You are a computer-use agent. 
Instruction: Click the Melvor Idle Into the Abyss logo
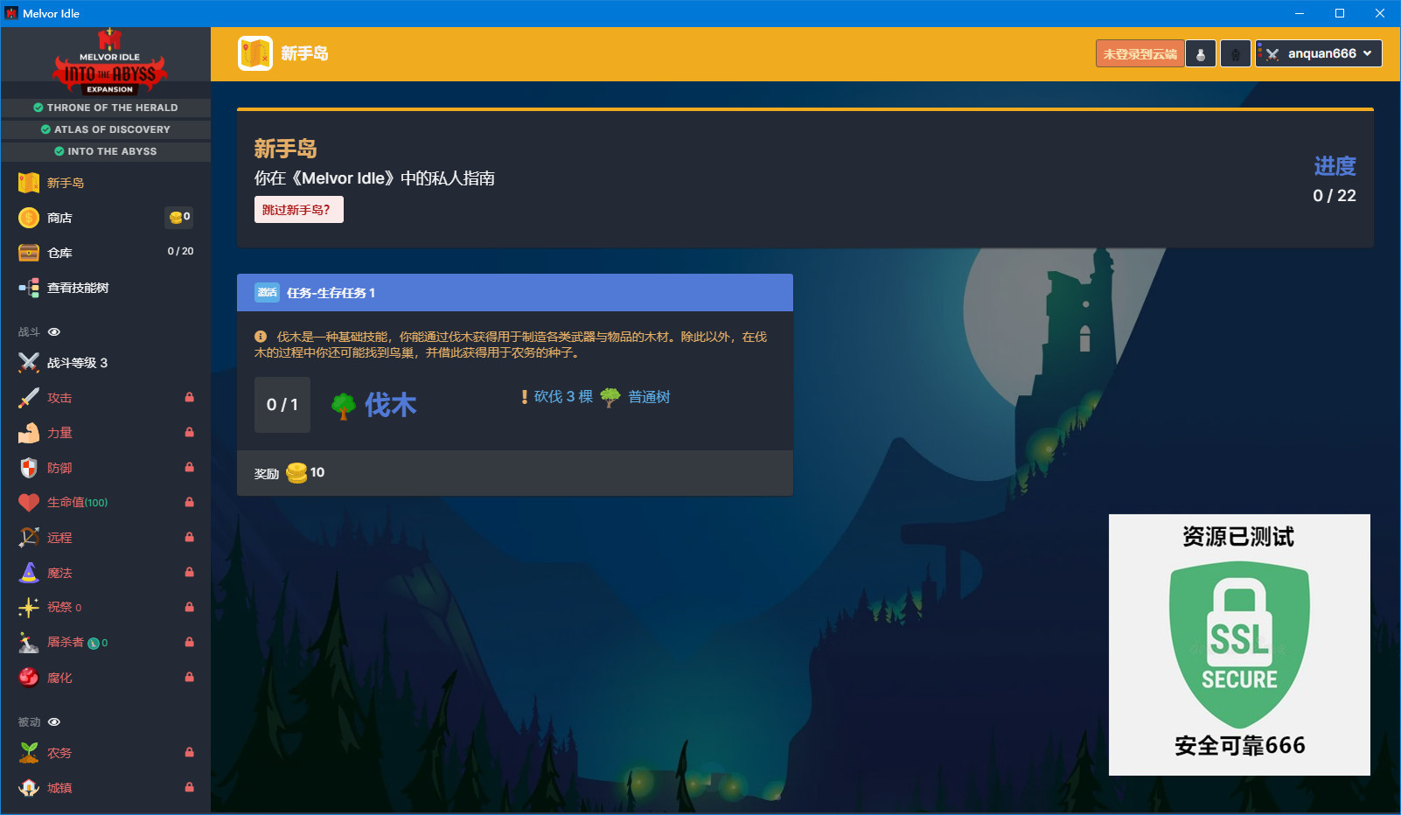click(109, 62)
